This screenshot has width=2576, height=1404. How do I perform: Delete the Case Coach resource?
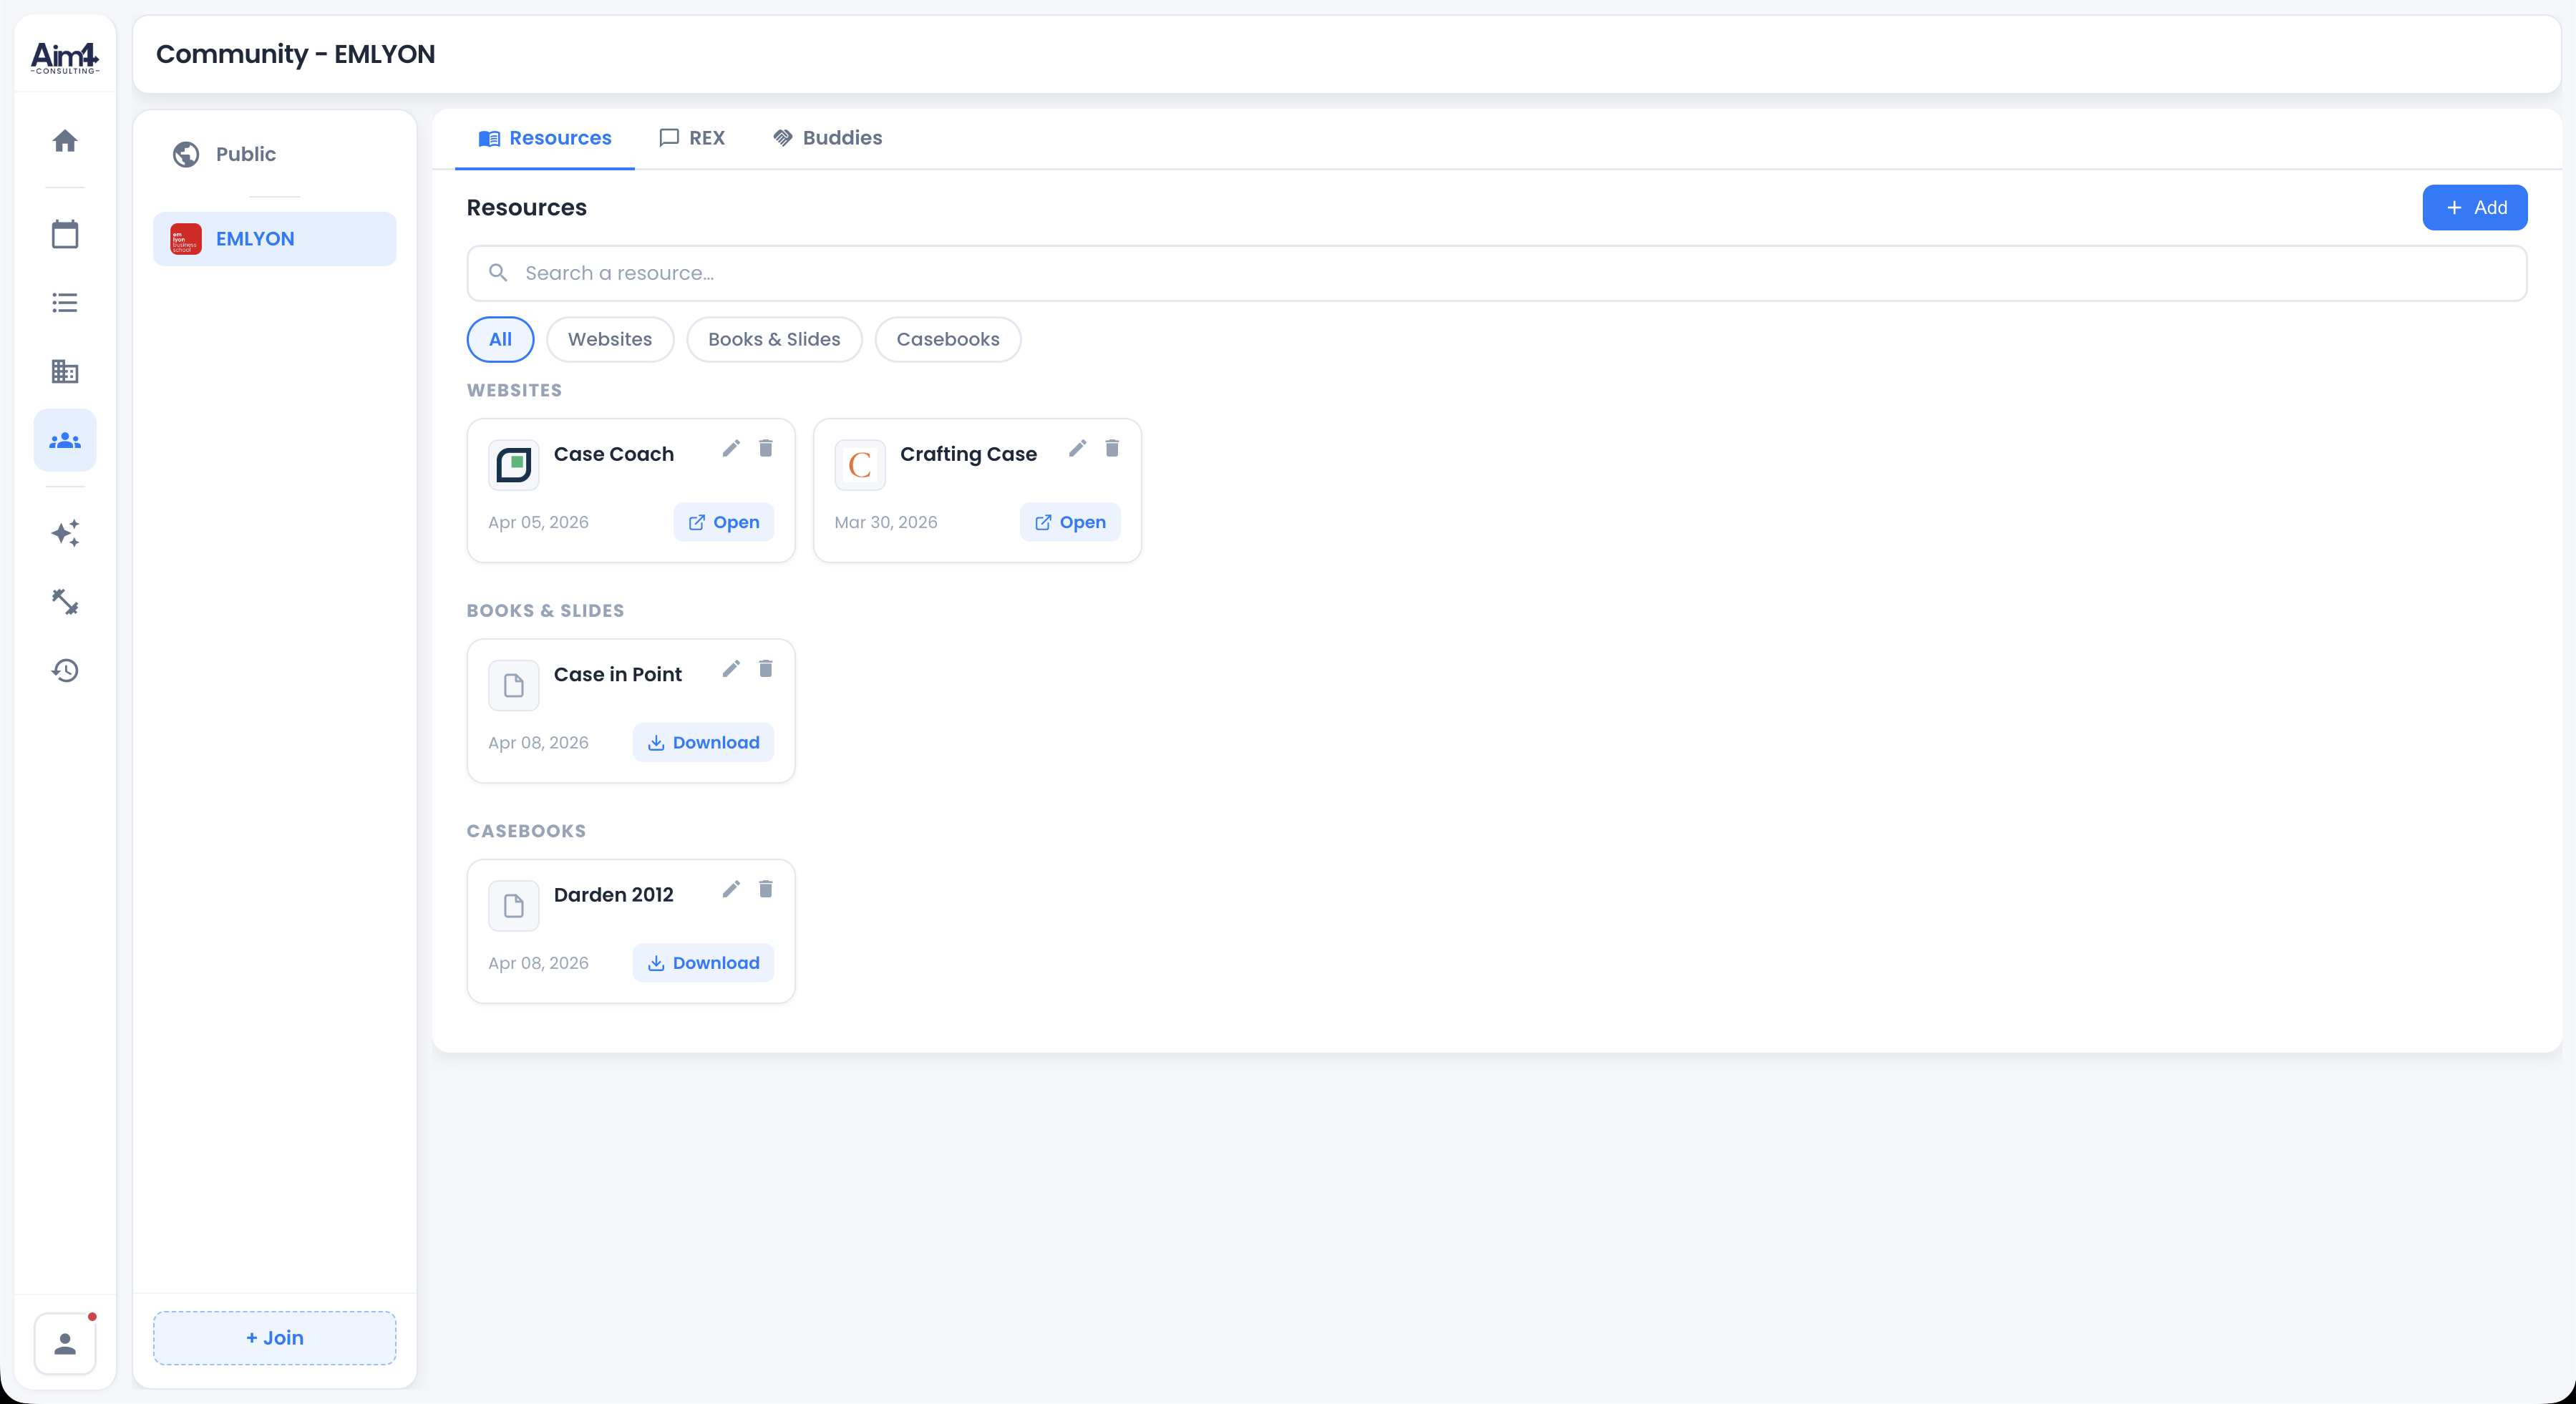tap(766, 448)
